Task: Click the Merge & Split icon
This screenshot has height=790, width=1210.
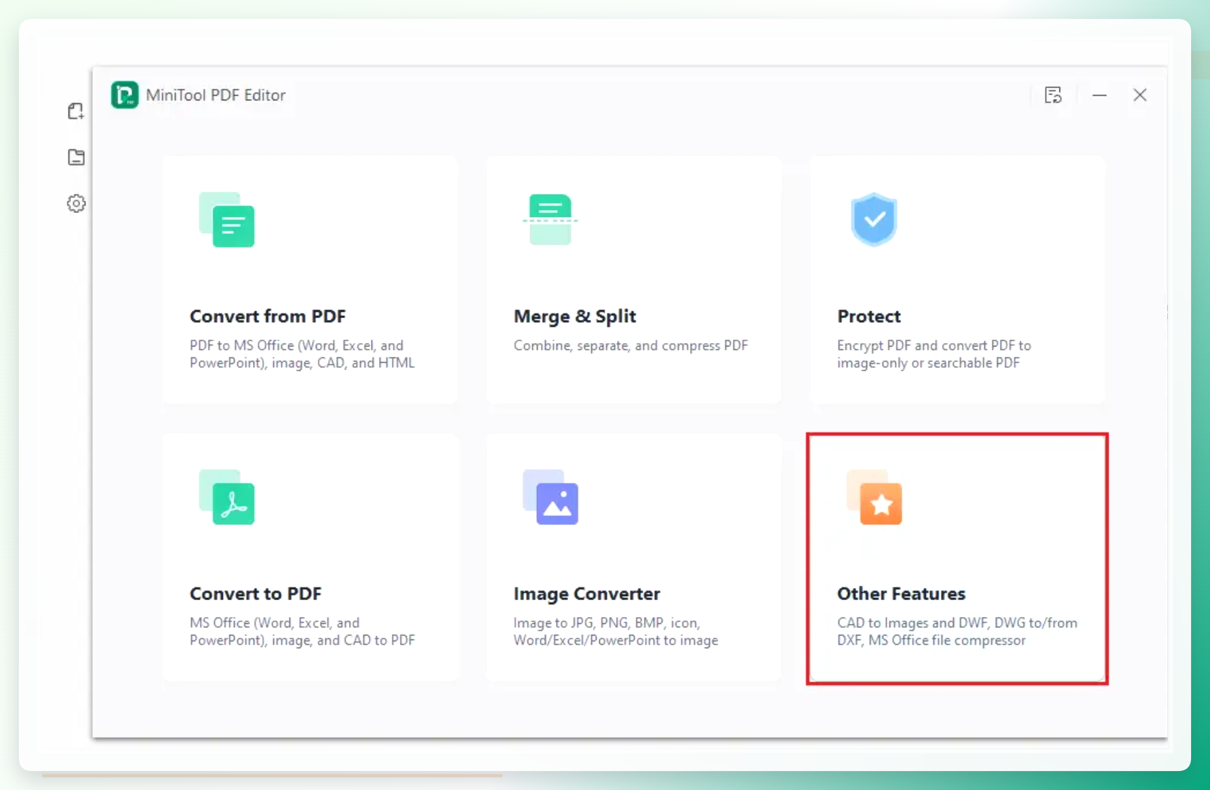Action: click(x=550, y=219)
